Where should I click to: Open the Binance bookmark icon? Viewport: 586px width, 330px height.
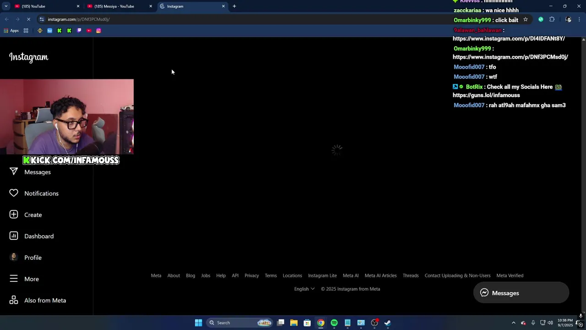pos(40,31)
